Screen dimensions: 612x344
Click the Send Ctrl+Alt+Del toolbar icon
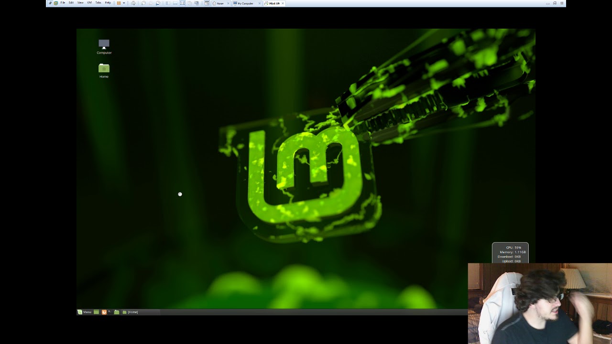click(133, 3)
